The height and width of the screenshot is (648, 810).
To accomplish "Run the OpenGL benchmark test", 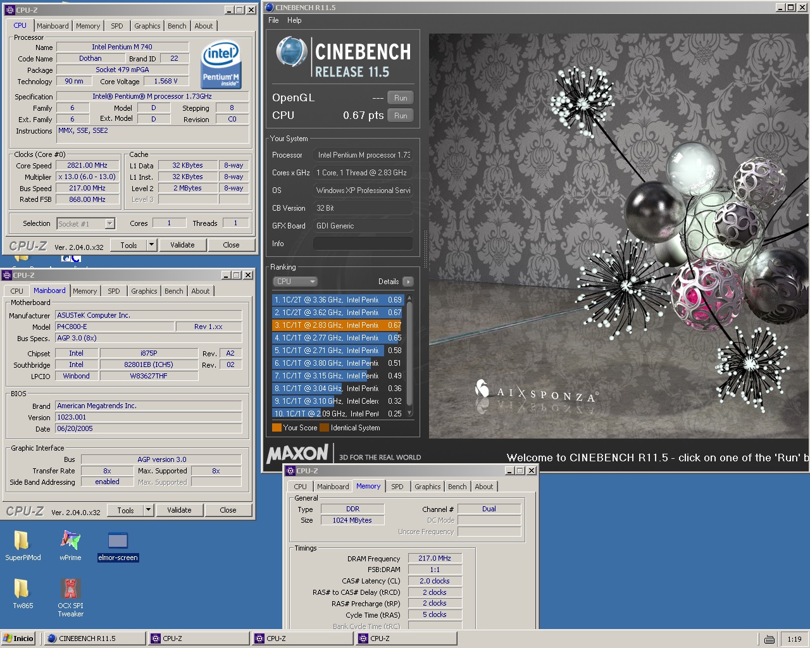I will [401, 98].
